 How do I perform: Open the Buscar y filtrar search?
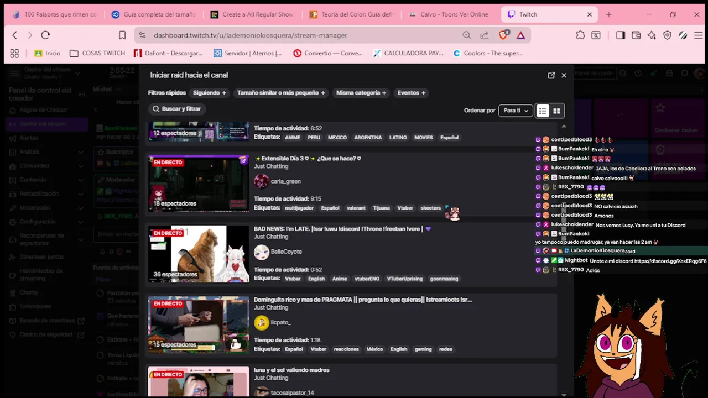pyautogui.click(x=176, y=109)
